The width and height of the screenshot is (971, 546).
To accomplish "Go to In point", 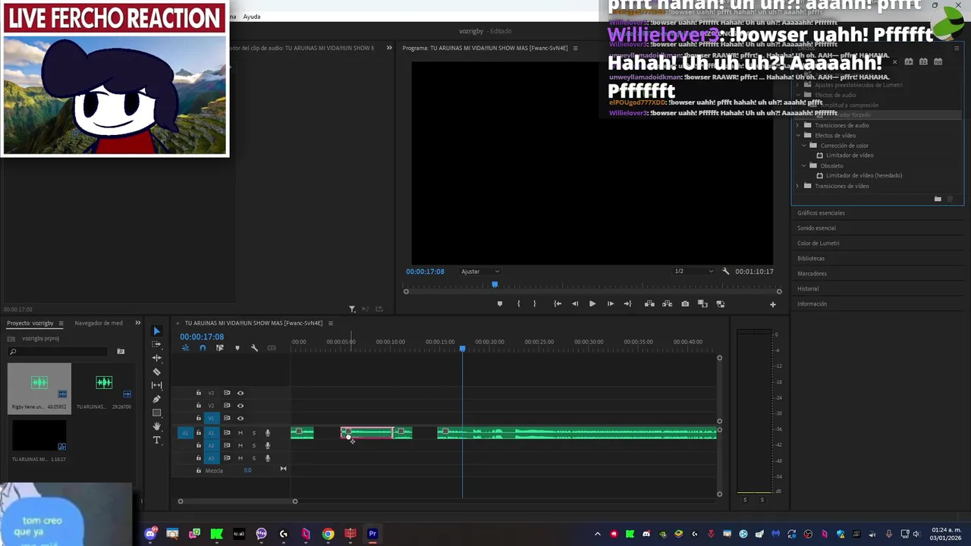I will pos(558,304).
